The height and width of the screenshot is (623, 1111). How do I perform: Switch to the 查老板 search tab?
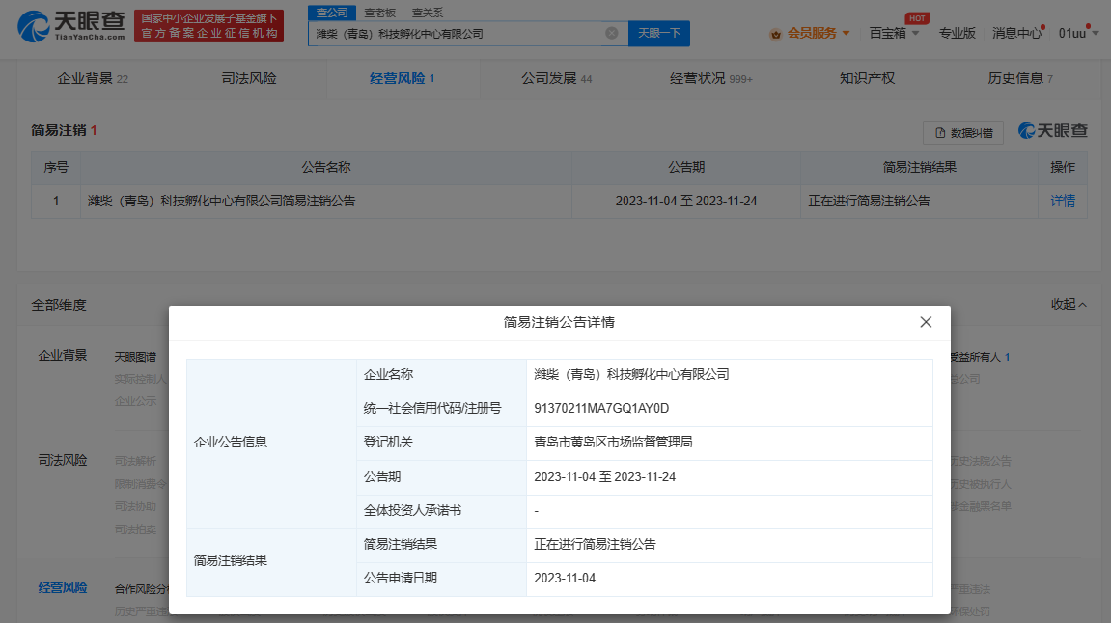[x=378, y=13]
